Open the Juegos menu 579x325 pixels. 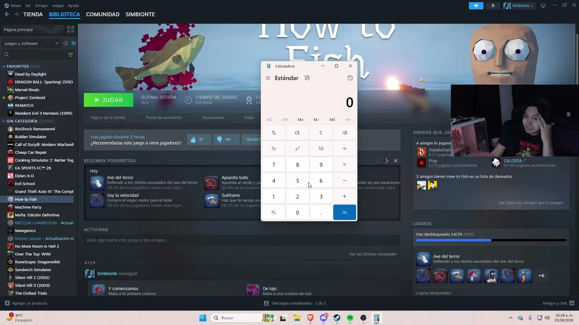coord(58,5)
